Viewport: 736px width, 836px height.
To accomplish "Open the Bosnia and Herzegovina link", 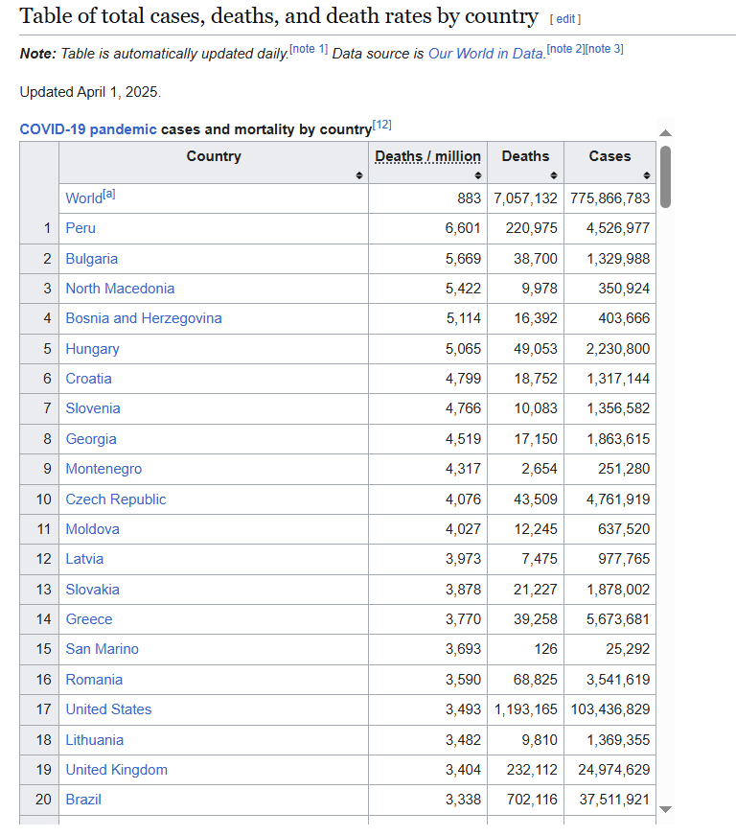I will pyautogui.click(x=144, y=318).
